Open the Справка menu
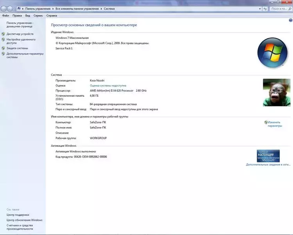This screenshot has height=235, width=293. [52, 16]
